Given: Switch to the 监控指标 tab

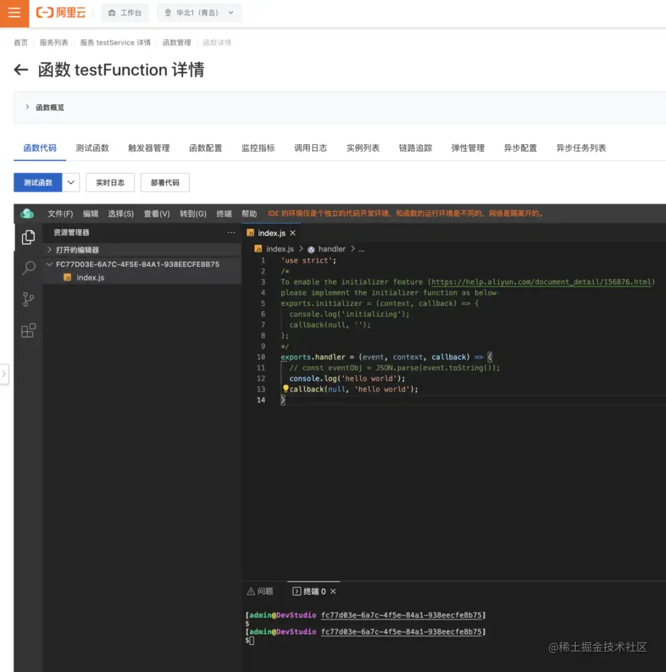Looking at the screenshot, I should (x=258, y=149).
